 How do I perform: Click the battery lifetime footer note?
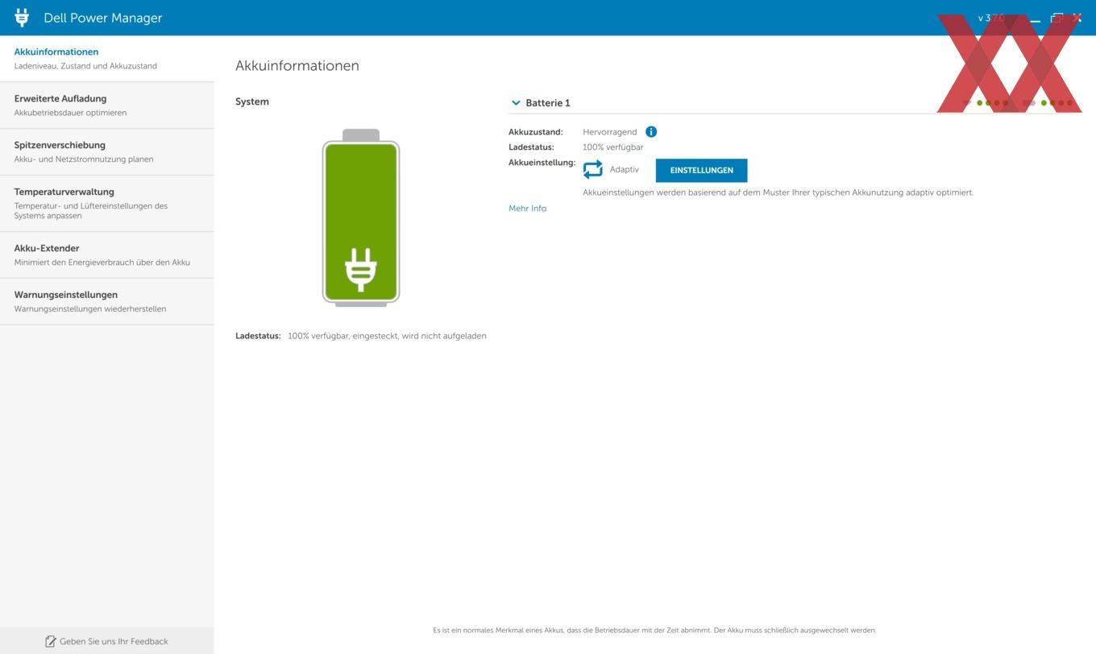click(x=654, y=631)
